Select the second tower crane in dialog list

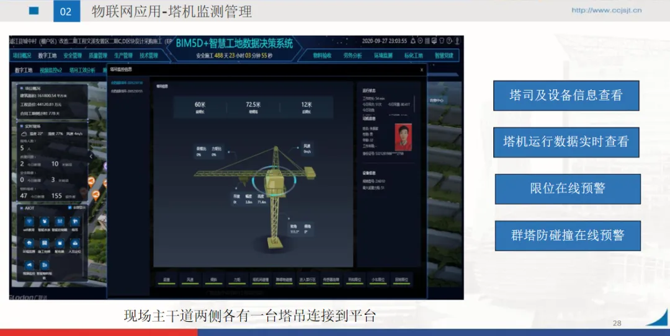coord(127,91)
